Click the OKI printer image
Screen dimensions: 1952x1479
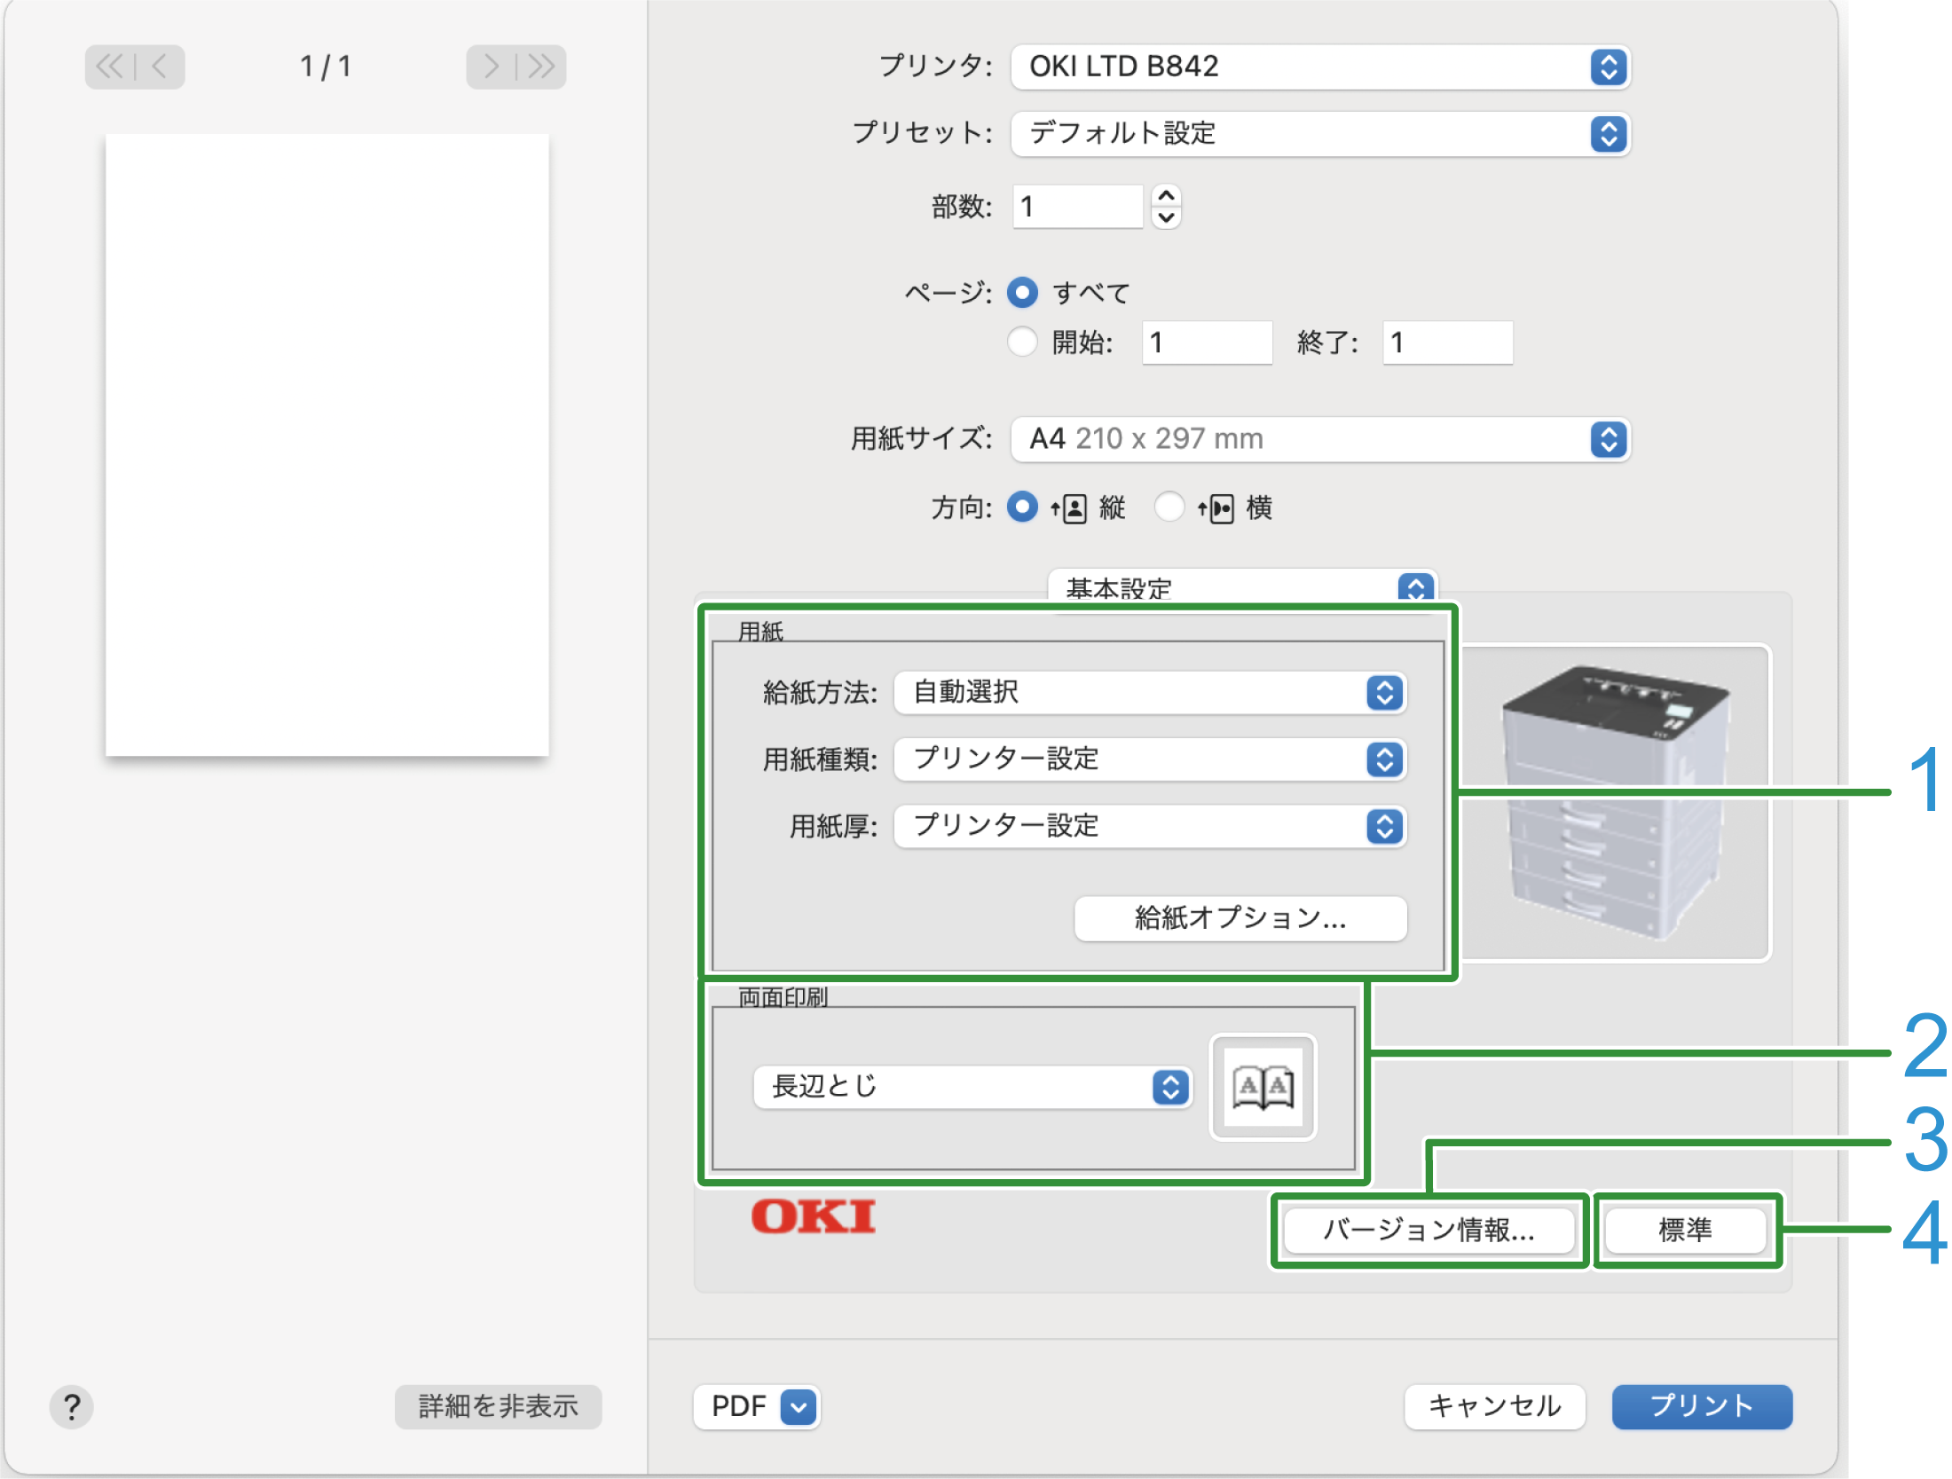pos(1615,803)
